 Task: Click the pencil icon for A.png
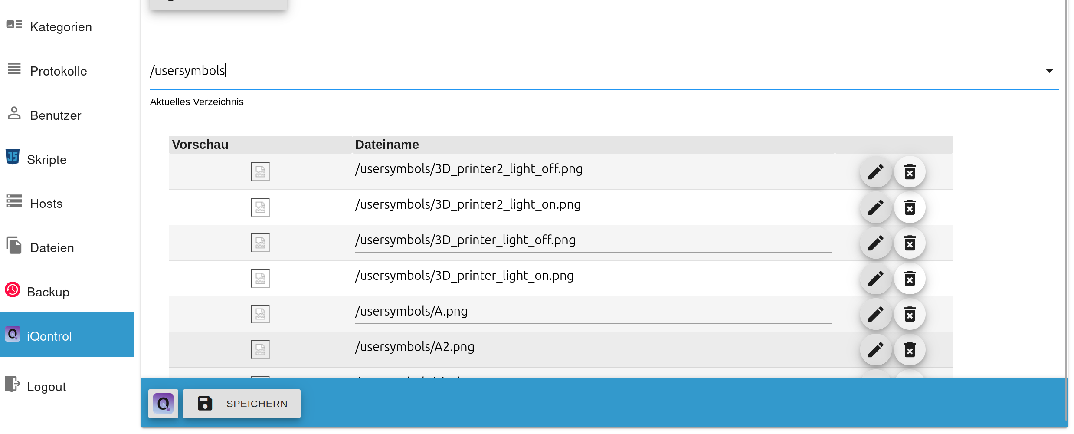(x=875, y=314)
